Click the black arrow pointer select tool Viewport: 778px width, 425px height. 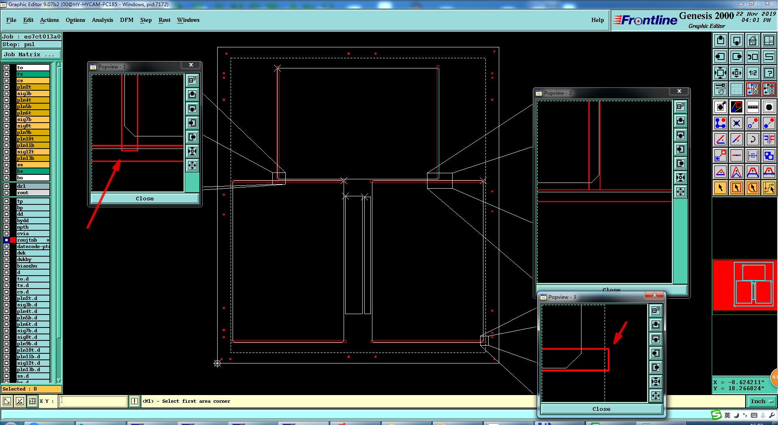[x=720, y=188]
